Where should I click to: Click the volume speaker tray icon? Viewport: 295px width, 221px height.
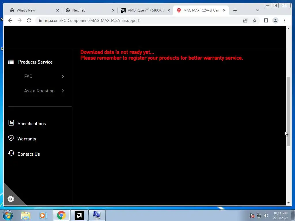pyautogui.click(x=266, y=216)
